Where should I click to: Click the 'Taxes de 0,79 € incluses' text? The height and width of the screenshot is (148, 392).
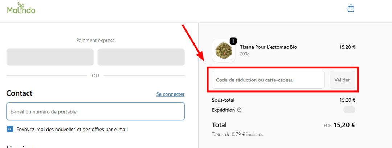click(237, 134)
